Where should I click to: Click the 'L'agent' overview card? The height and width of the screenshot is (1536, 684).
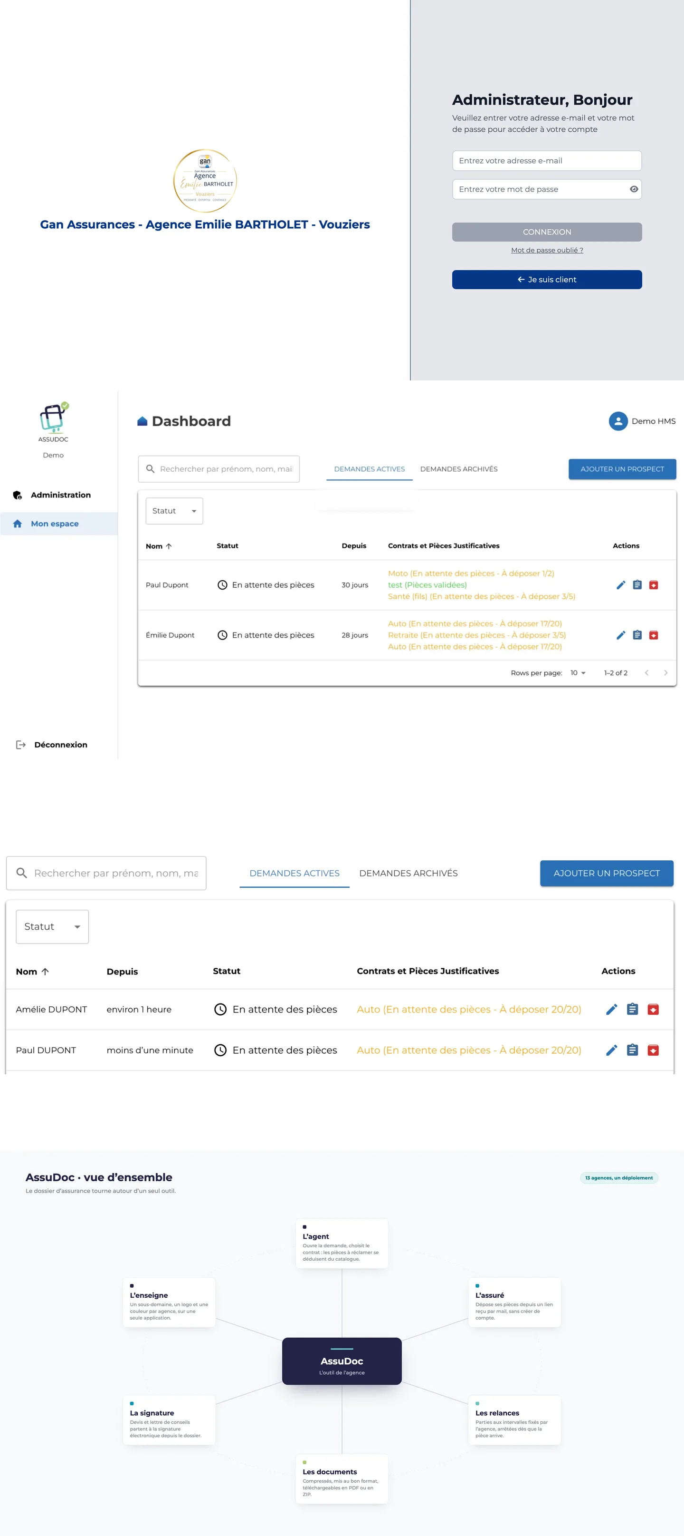click(342, 1243)
